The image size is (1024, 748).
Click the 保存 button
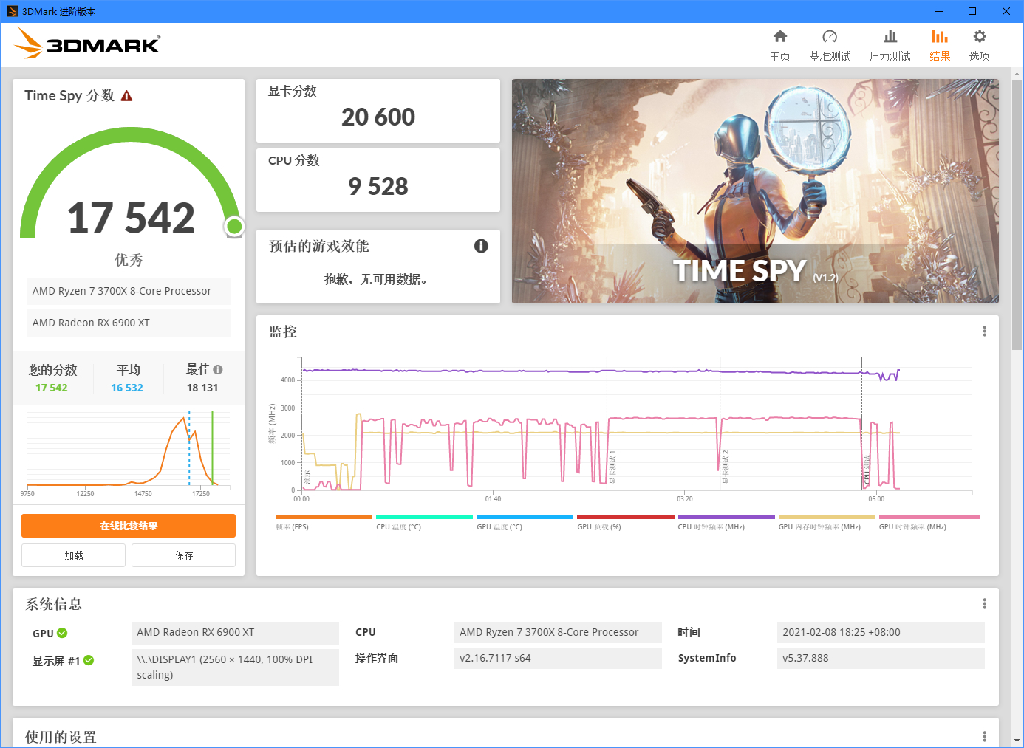[x=184, y=555]
